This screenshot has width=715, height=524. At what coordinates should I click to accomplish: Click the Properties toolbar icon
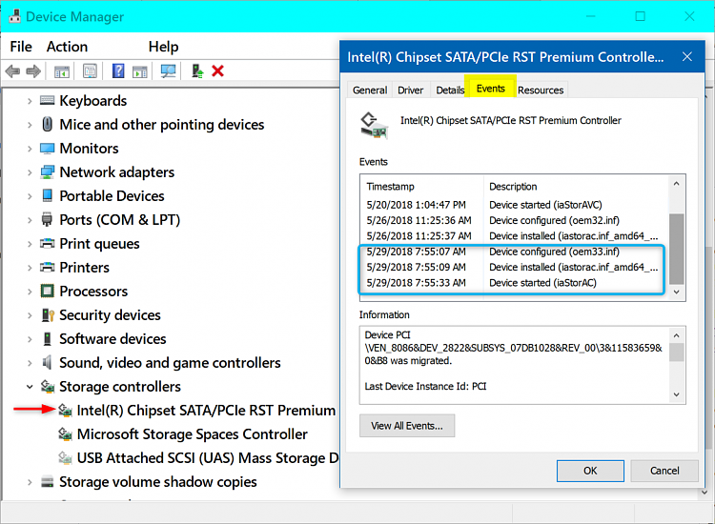pyautogui.click(x=90, y=71)
